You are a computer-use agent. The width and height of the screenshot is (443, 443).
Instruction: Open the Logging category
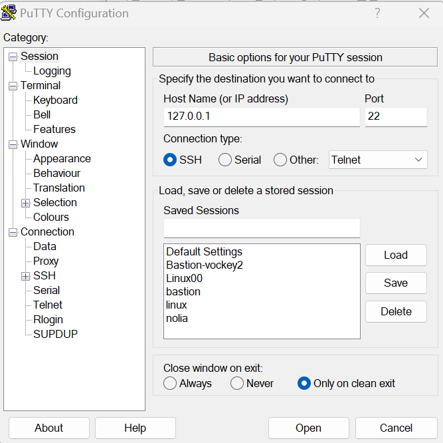[52, 71]
